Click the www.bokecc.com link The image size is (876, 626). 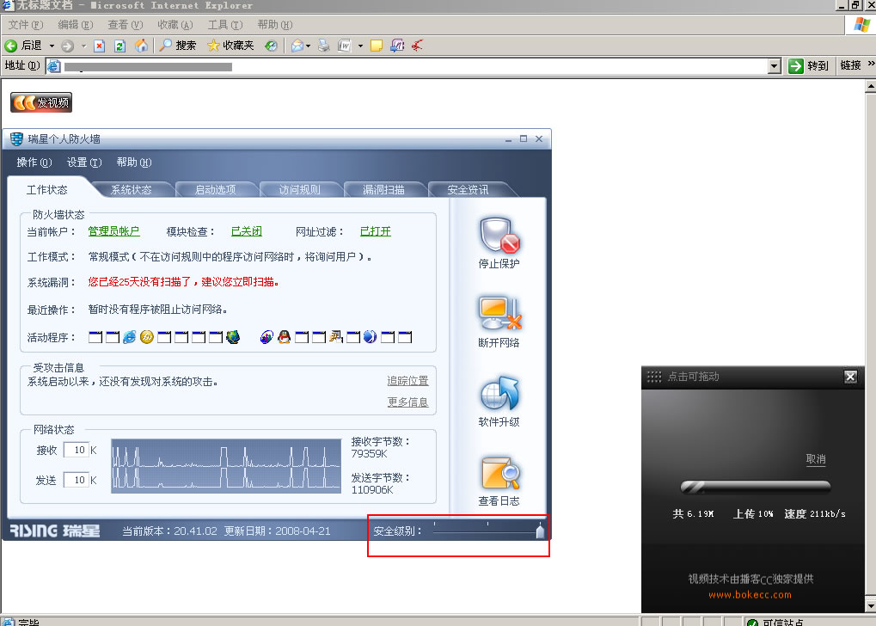pyautogui.click(x=750, y=595)
